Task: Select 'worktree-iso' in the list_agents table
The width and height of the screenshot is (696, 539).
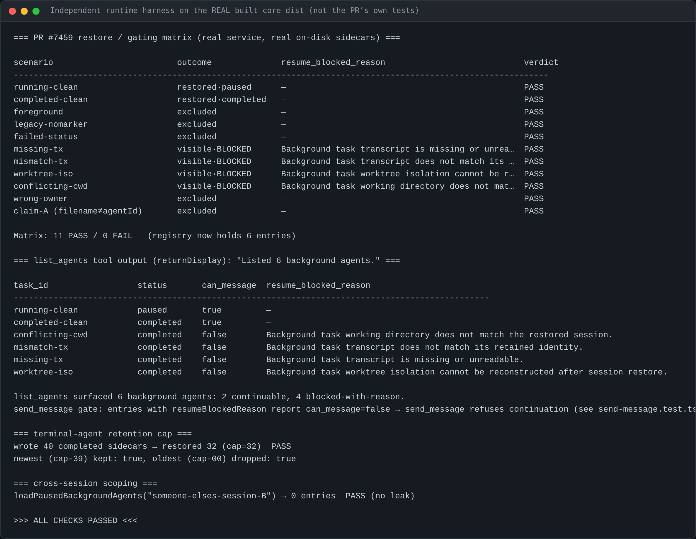Action: pos(43,372)
